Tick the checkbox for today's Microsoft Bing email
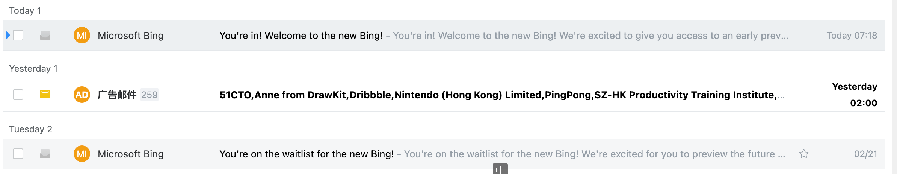 point(18,36)
